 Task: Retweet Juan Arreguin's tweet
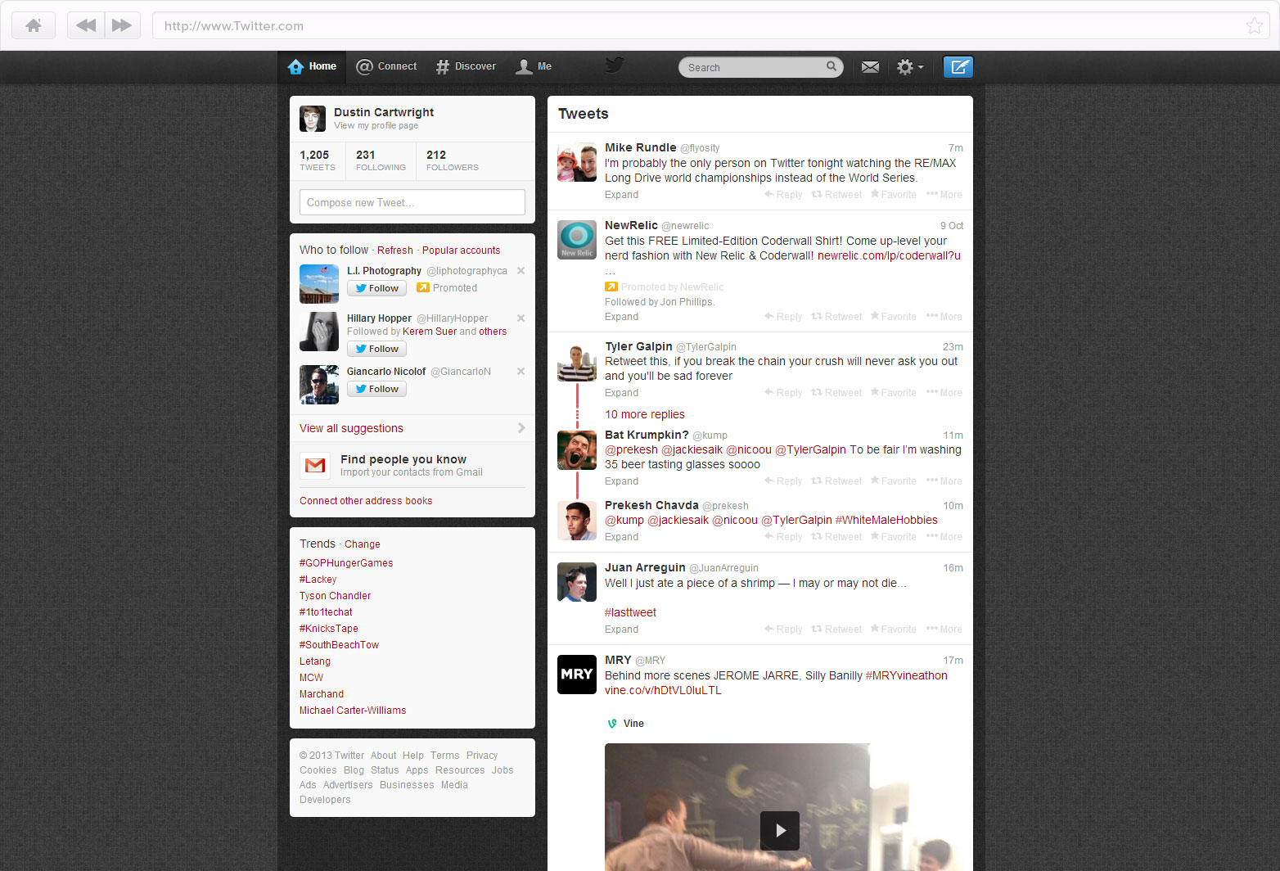tap(836, 630)
